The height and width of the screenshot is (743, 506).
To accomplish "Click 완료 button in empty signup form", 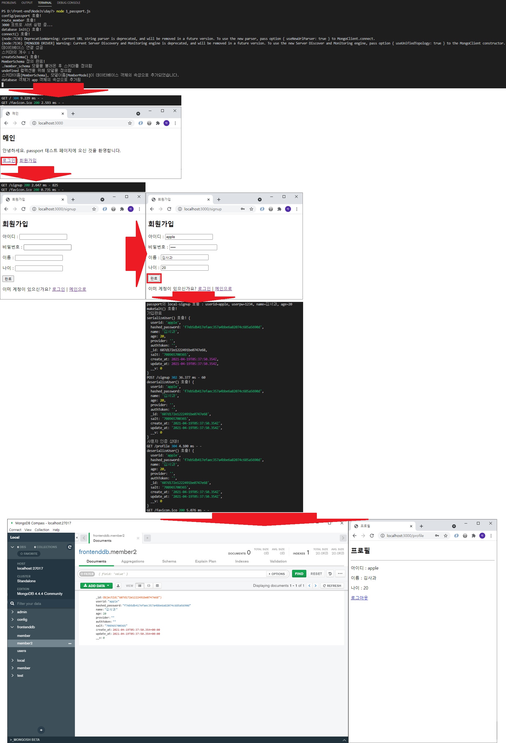I will coord(8,279).
